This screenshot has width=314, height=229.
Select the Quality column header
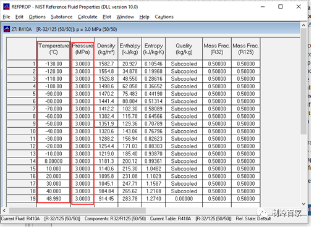click(184, 49)
